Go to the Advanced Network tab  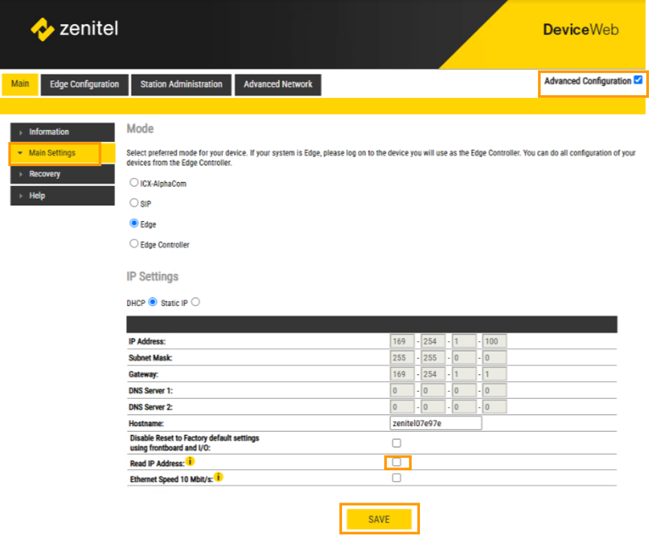278,84
